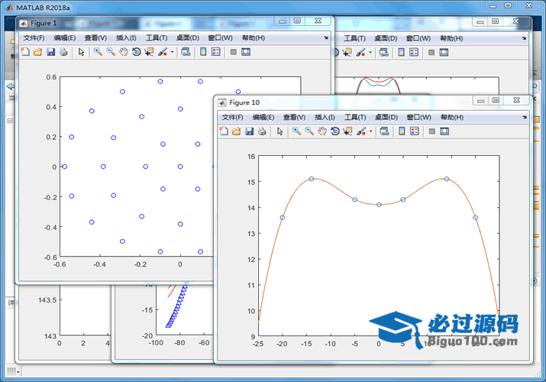Open 工具(T) menu in Figure 10
The height and width of the screenshot is (382, 546).
tap(356, 117)
